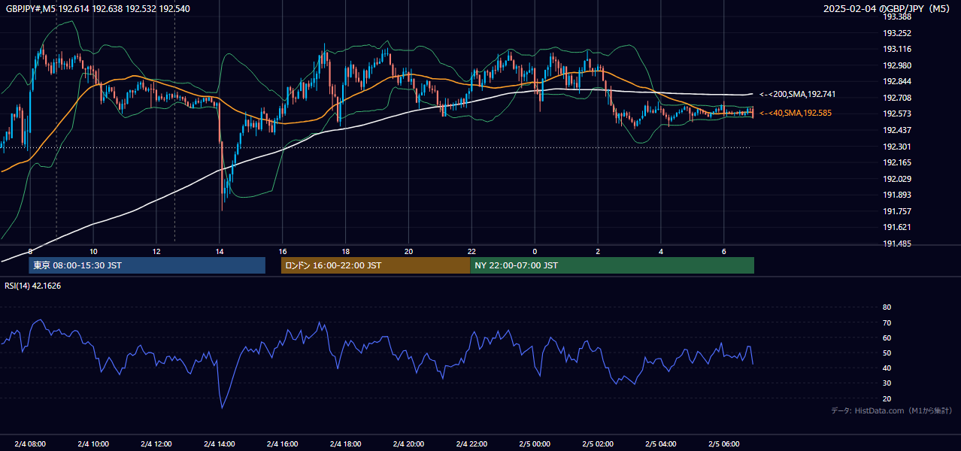This screenshot has height=451, width=961.
Task: Click the 2025-02-04 GBP/JPY (M5) chart title
Action: tap(887, 9)
